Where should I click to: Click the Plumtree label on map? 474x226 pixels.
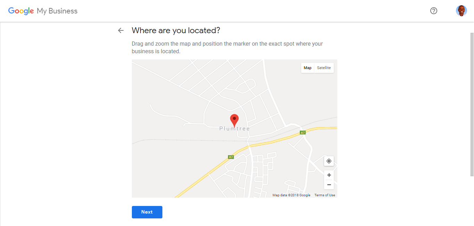point(235,129)
